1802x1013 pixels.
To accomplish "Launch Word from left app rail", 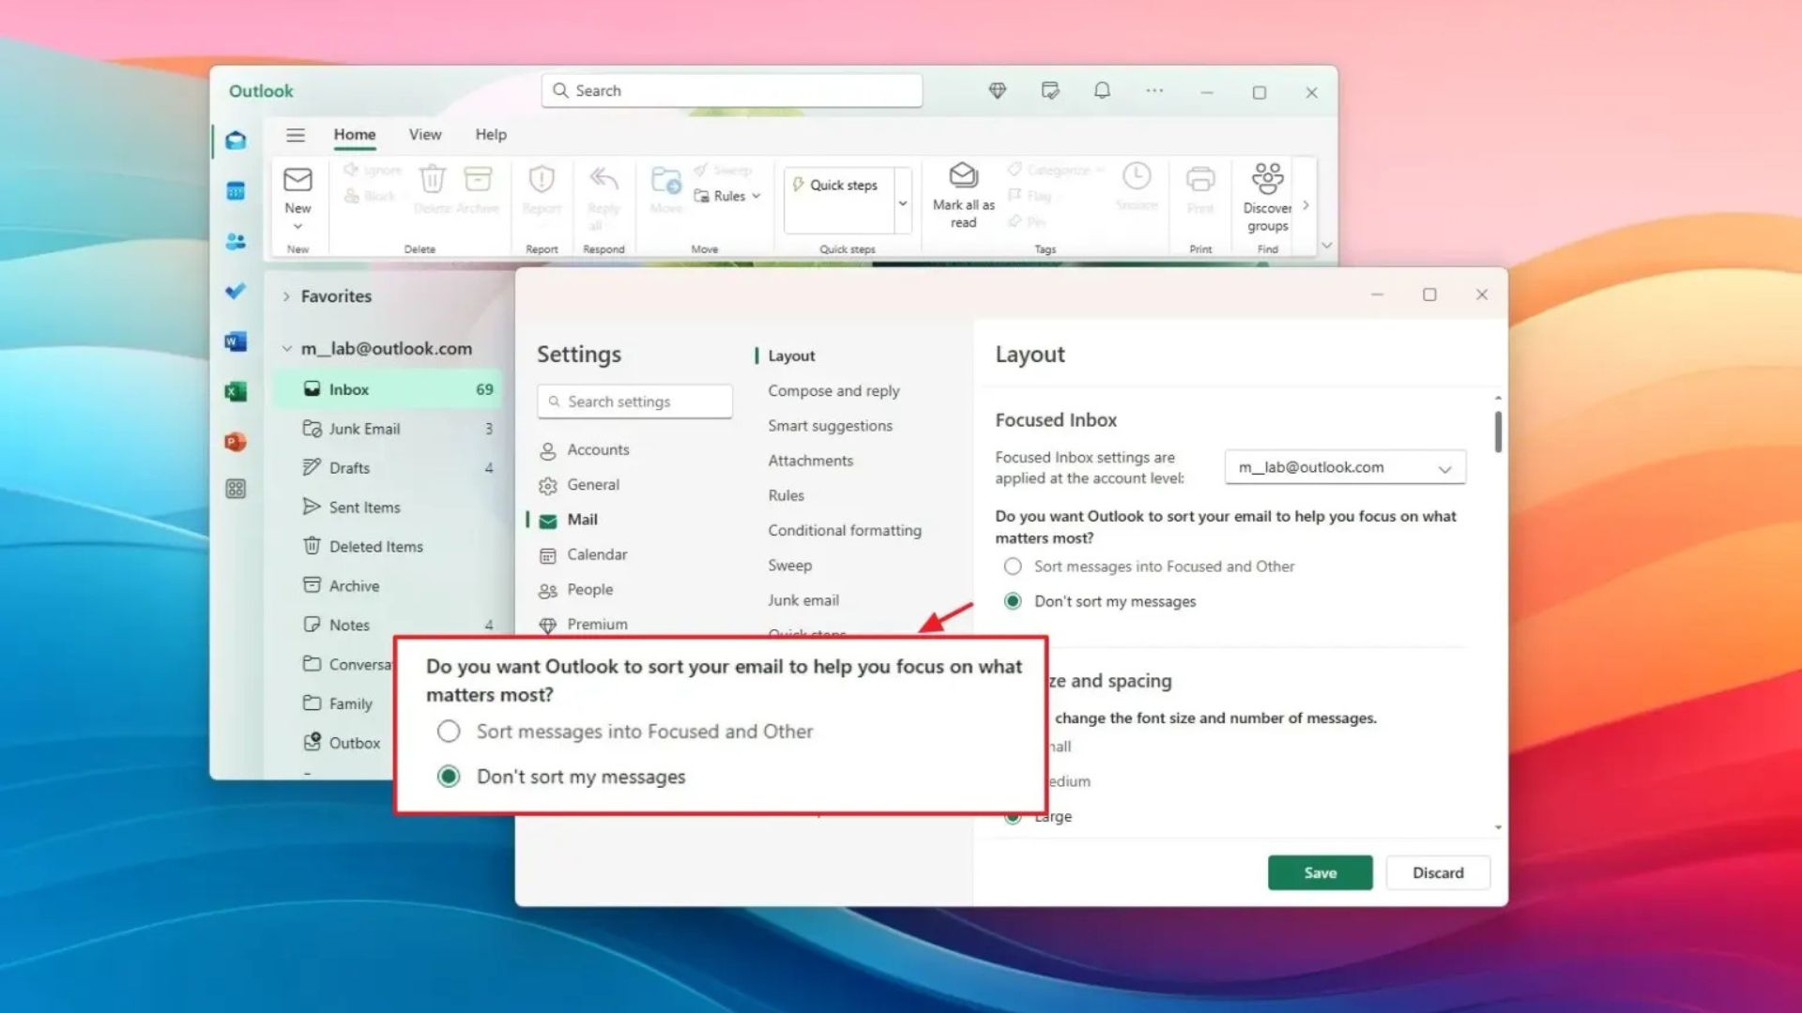I will [x=236, y=341].
